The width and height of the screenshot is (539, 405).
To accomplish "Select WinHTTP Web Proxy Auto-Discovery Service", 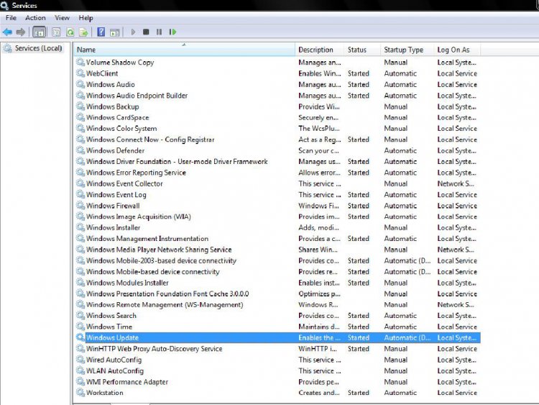I will [277, 349].
